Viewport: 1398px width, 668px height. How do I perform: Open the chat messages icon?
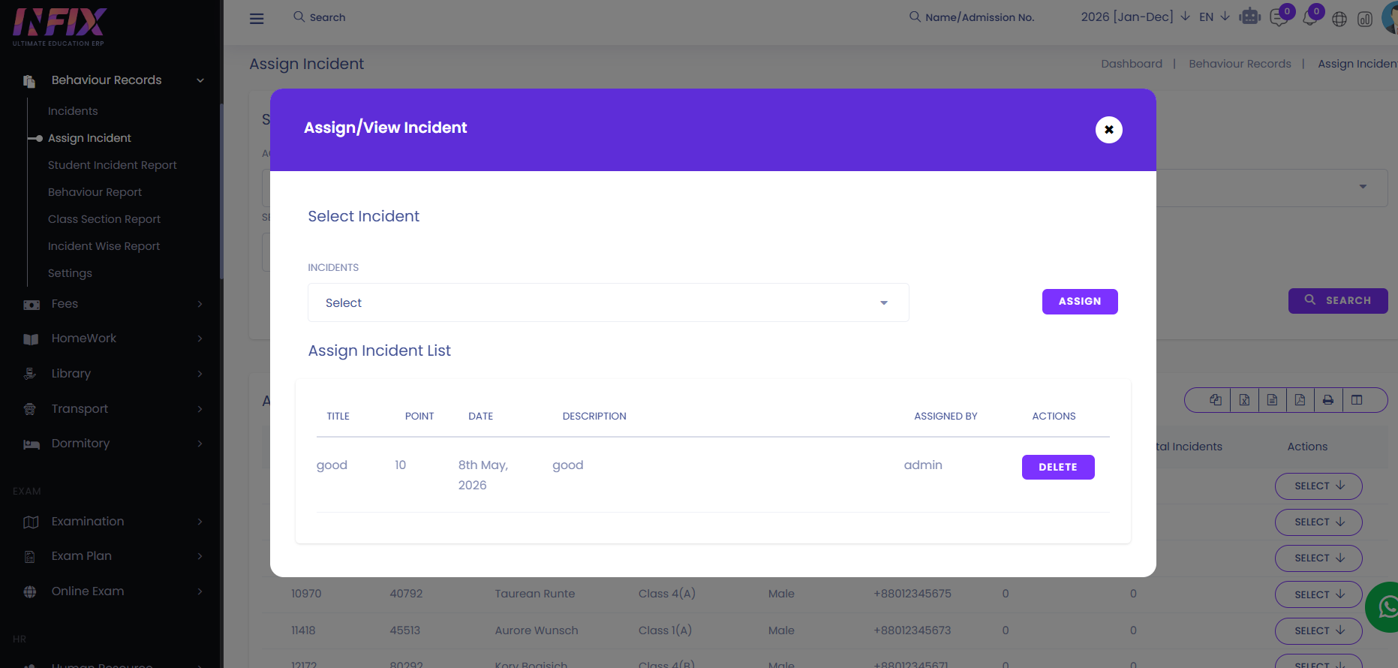pos(1279,18)
